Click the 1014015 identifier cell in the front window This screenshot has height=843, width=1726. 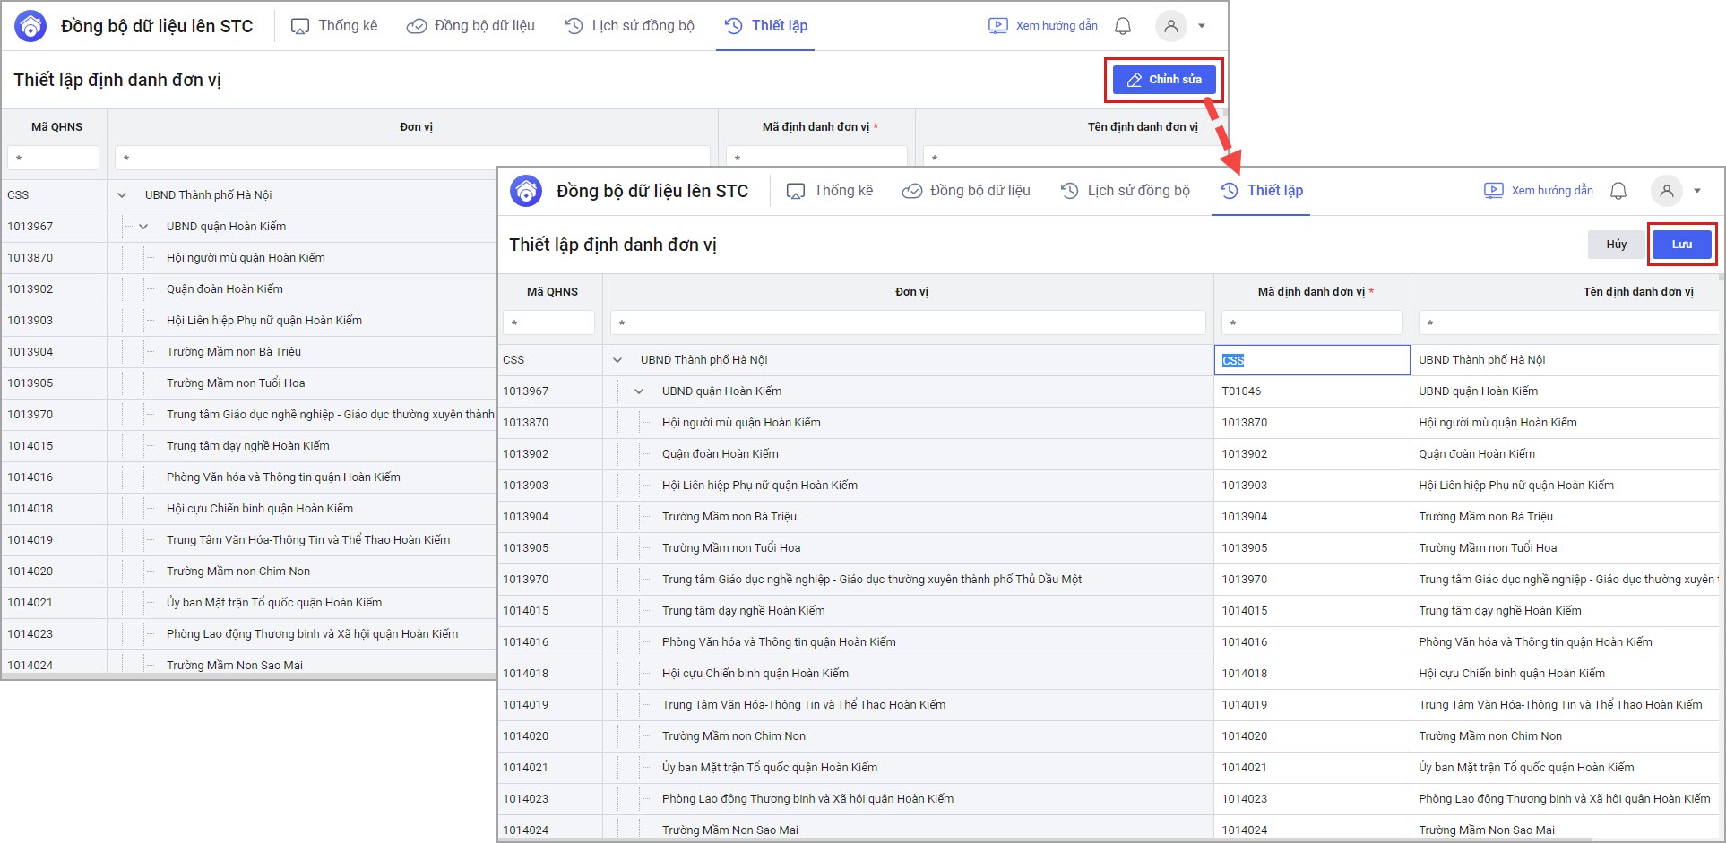(1312, 611)
